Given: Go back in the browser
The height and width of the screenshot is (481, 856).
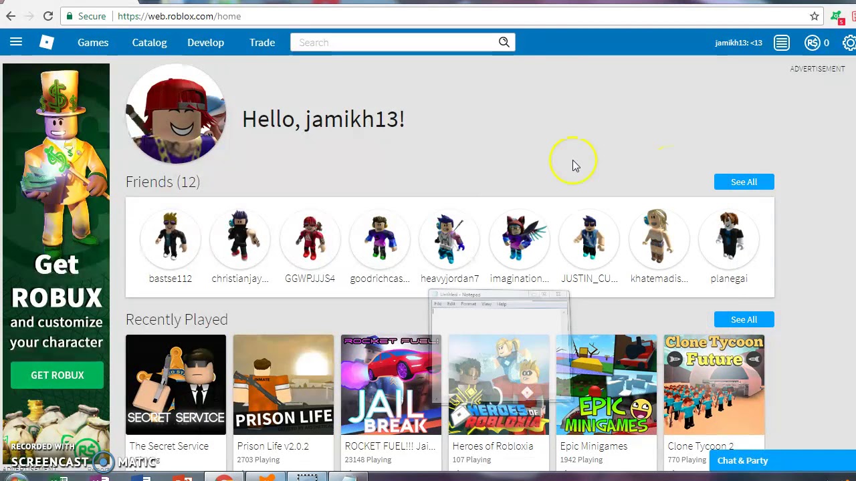Looking at the screenshot, I should (x=11, y=16).
